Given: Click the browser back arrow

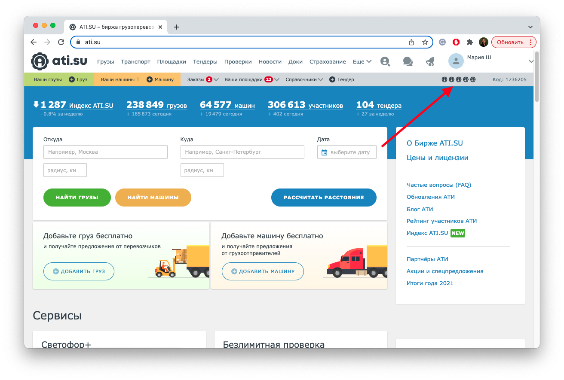Looking at the screenshot, I should coord(34,42).
